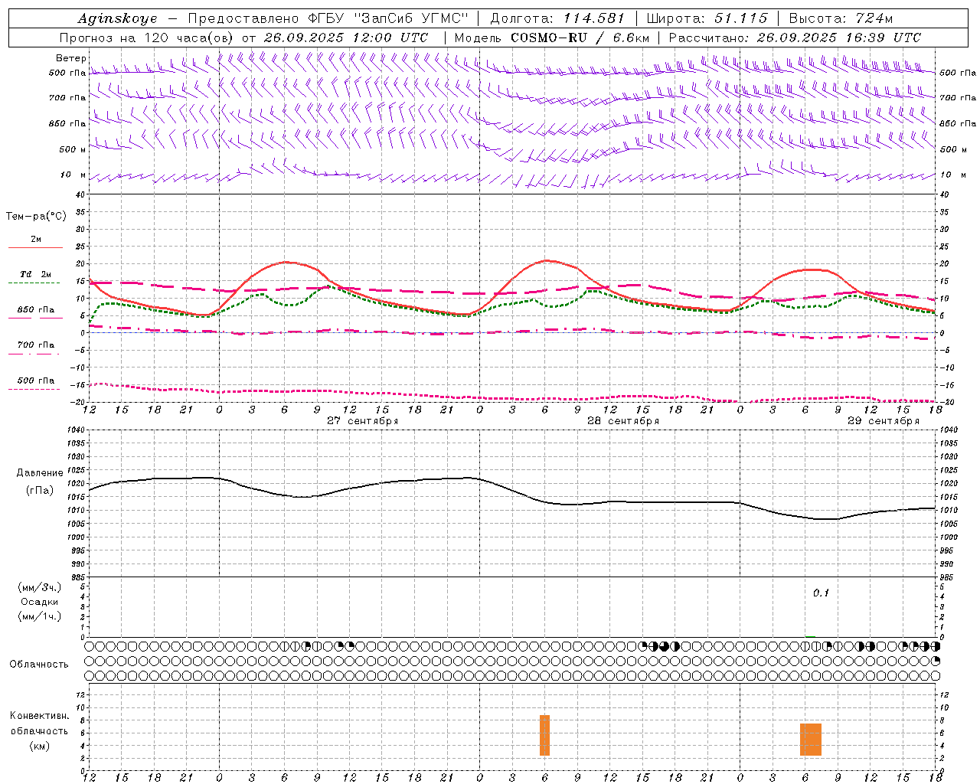Click the '0.1' precipitation value
980x784 pixels.
pos(821,593)
